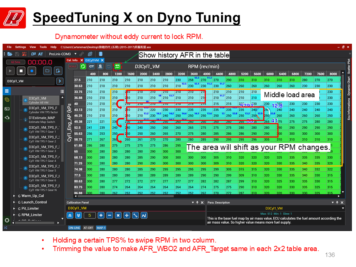
Task: Click the shuffle icon in the status bar
Action: 6,228
